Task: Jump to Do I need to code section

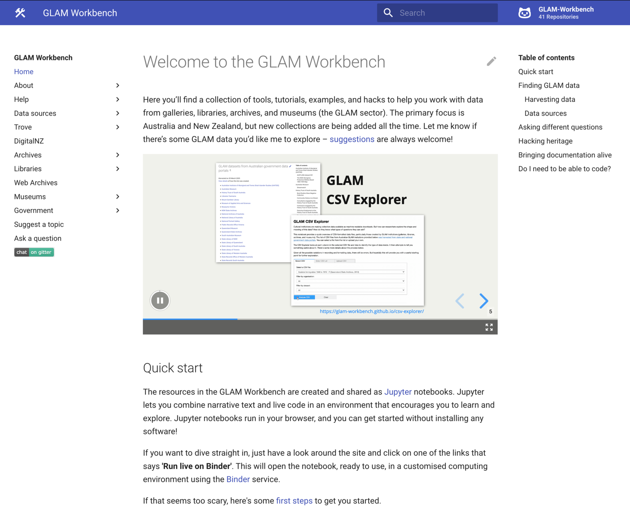Action: click(564, 169)
